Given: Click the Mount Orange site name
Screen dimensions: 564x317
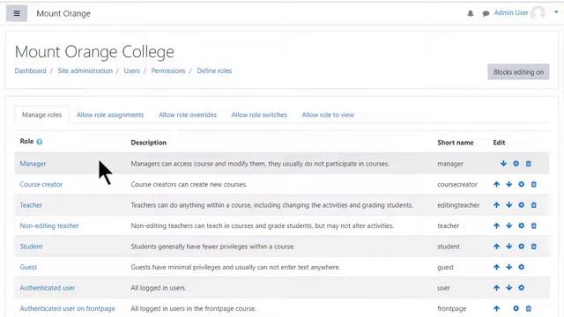Looking at the screenshot, I should click(63, 14).
